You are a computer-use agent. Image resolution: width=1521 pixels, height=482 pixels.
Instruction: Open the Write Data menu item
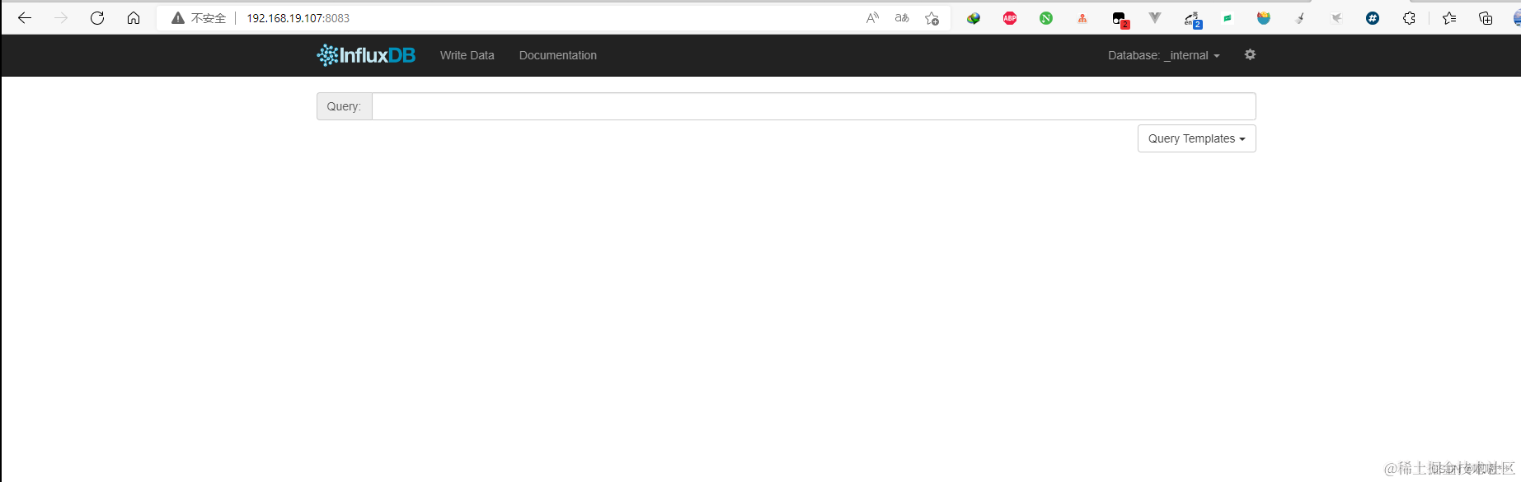467,55
